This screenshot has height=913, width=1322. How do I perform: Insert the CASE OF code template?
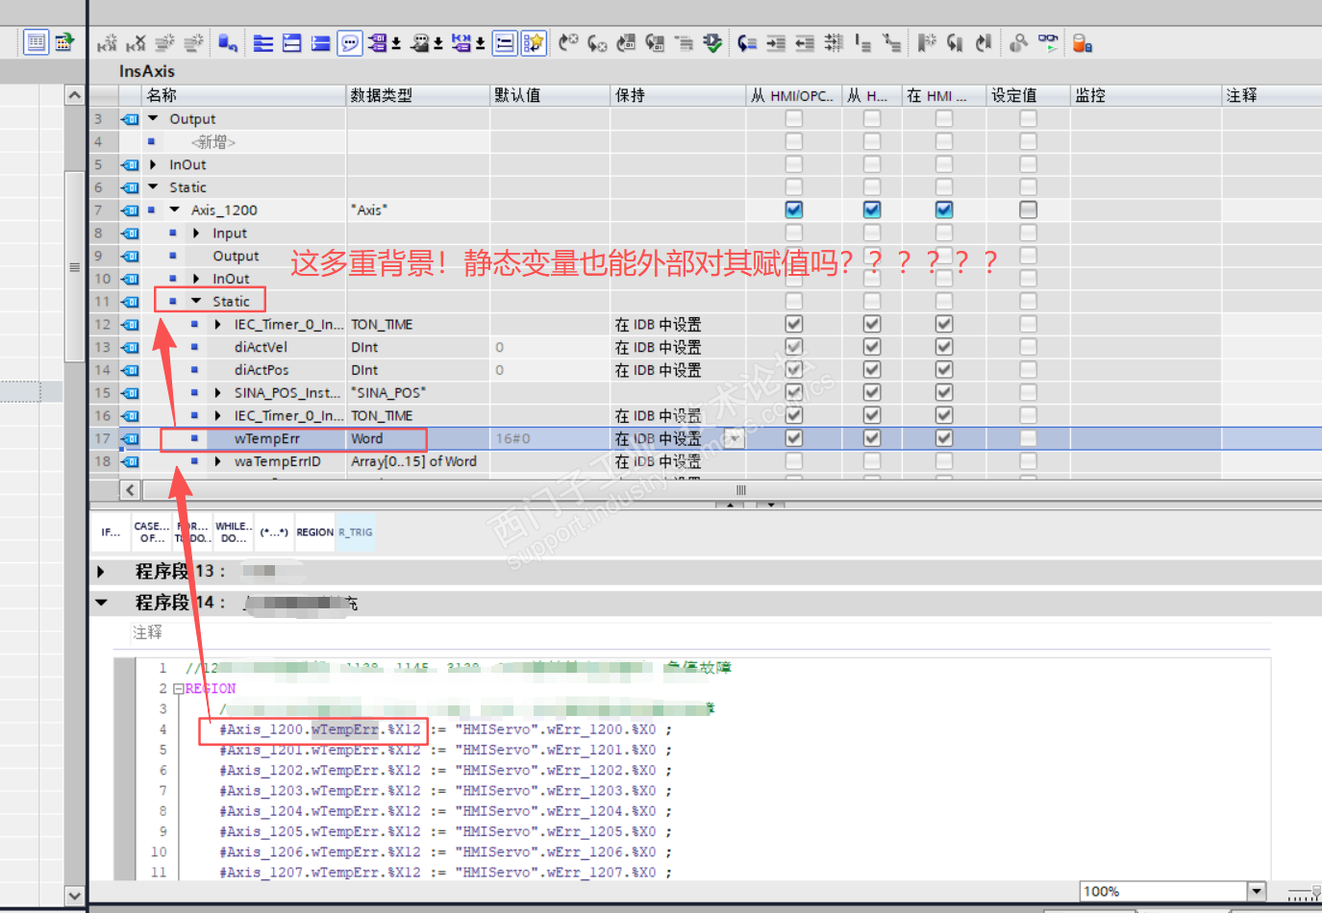(x=151, y=532)
